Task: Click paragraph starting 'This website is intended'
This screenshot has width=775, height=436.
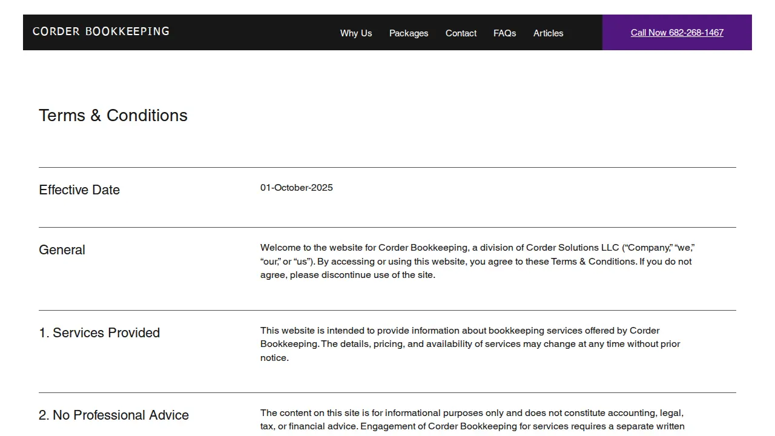Action: tap(470, 344)
